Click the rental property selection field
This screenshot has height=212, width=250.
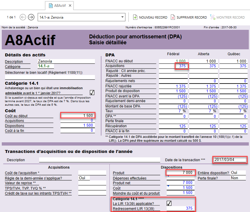pyautogui.click(x=50, y=77)
